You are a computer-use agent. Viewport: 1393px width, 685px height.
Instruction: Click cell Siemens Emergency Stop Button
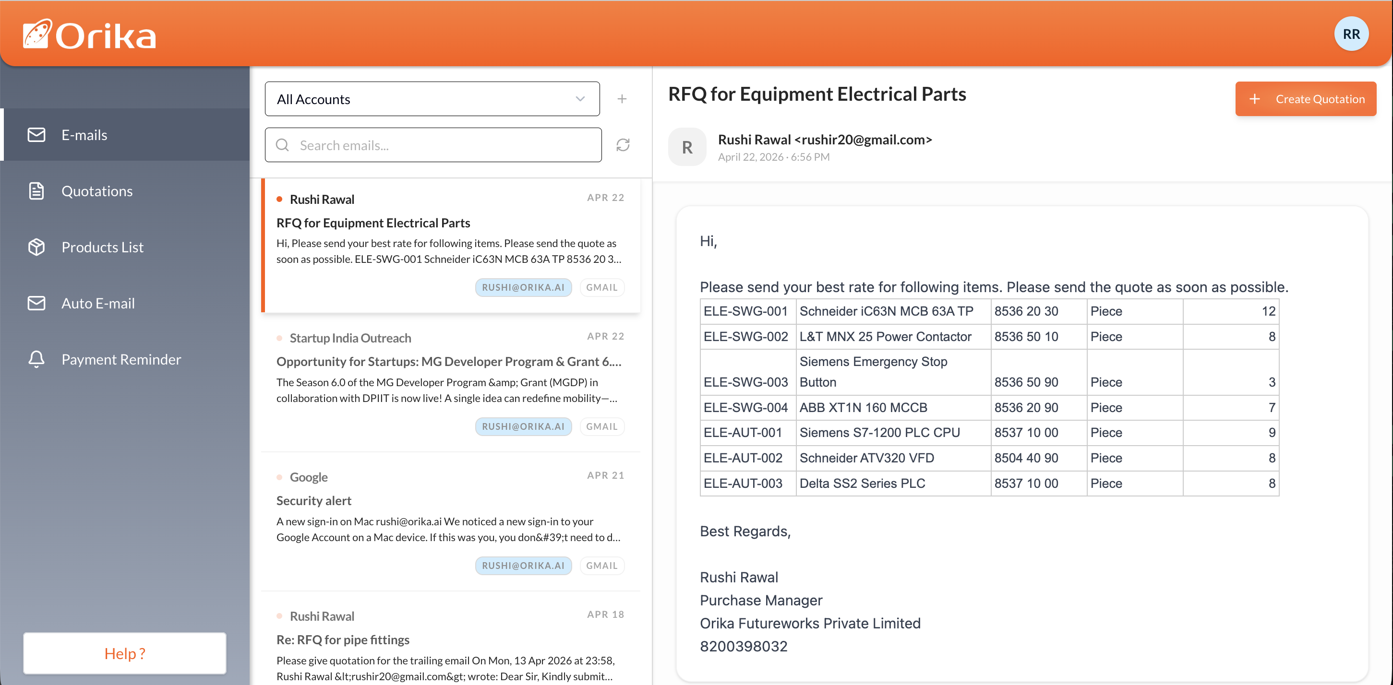(x=893, y=372)
